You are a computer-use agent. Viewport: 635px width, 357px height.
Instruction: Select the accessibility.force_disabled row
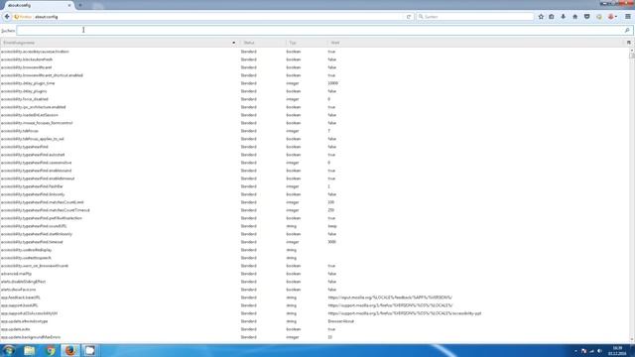click(315, 99)
